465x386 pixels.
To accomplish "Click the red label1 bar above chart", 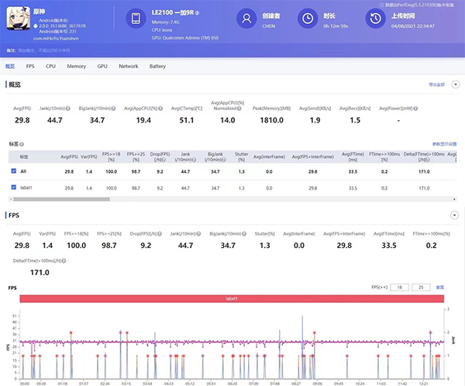I will coord(232,298).
